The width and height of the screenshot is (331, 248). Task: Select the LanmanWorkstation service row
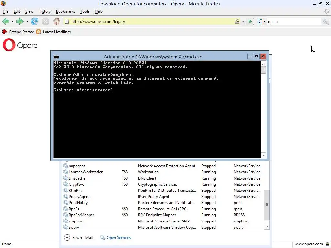click(163, 172)
